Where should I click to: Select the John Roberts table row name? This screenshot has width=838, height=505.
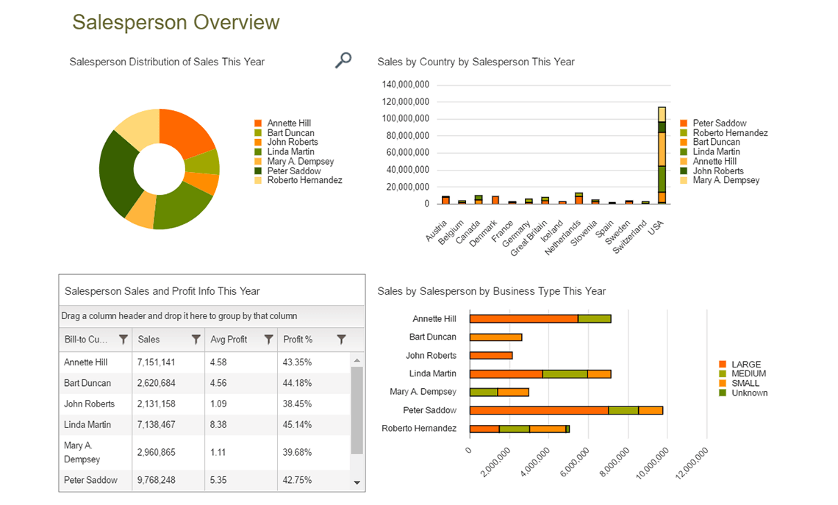89,404
